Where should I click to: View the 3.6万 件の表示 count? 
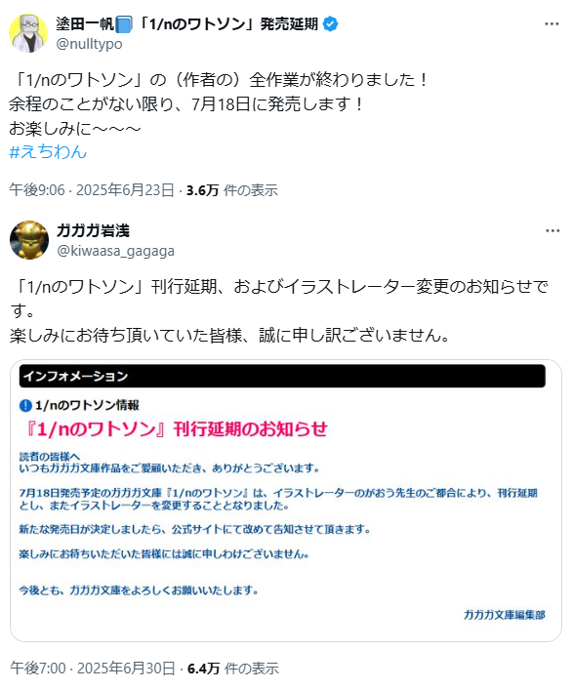pos(232,190)
